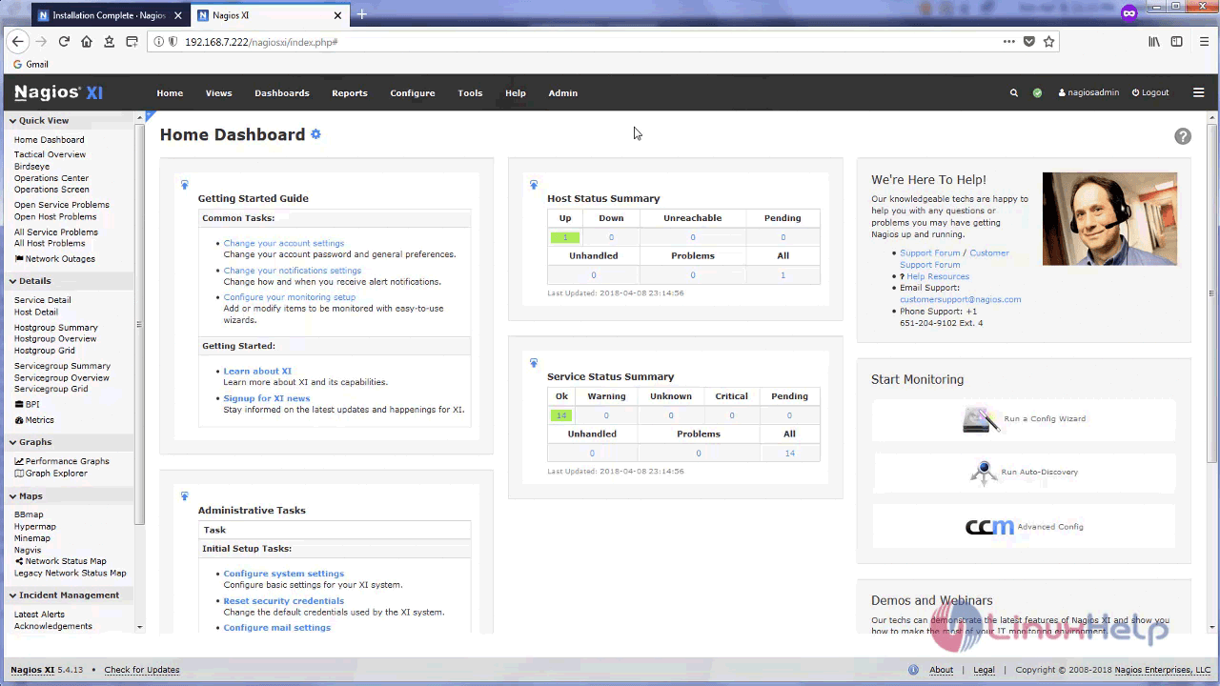The height and width of the screenshot is (686, 1220).
Task: Click the green service Ok count cell
Action: 561,415
